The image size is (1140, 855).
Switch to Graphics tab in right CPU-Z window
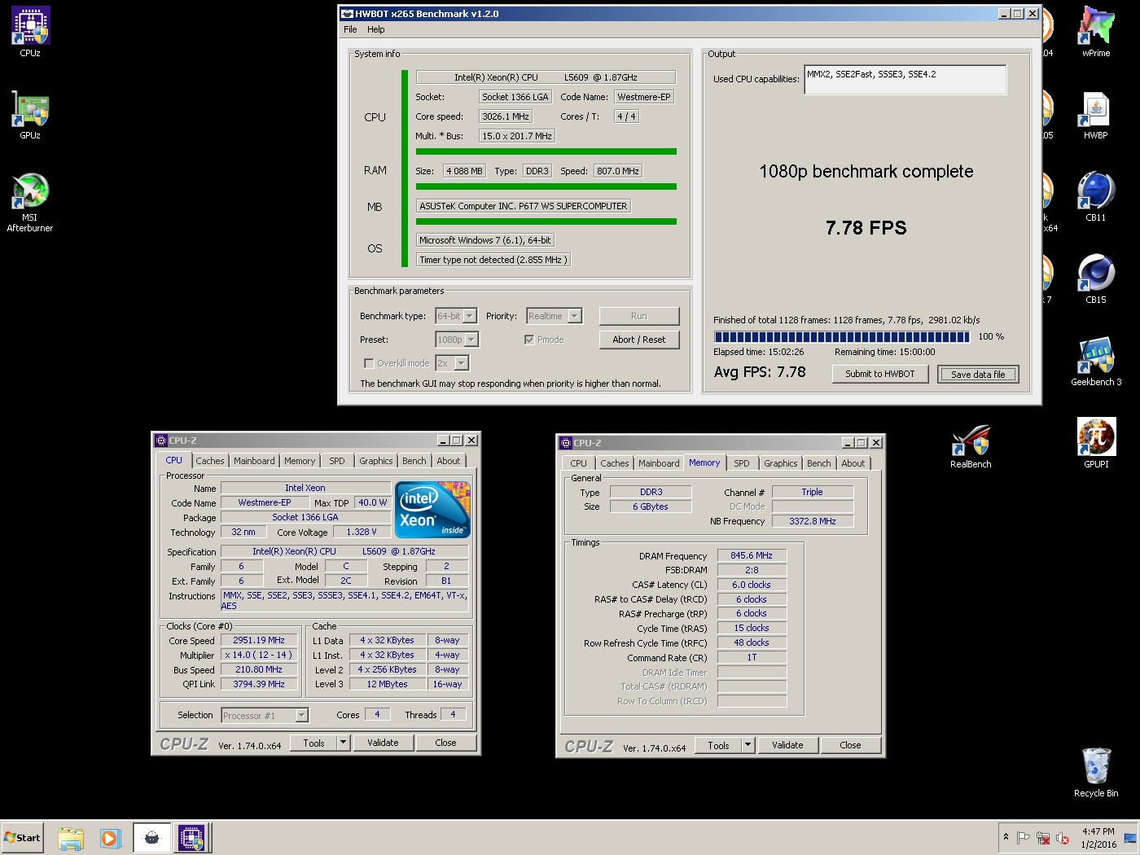[780, 463]
